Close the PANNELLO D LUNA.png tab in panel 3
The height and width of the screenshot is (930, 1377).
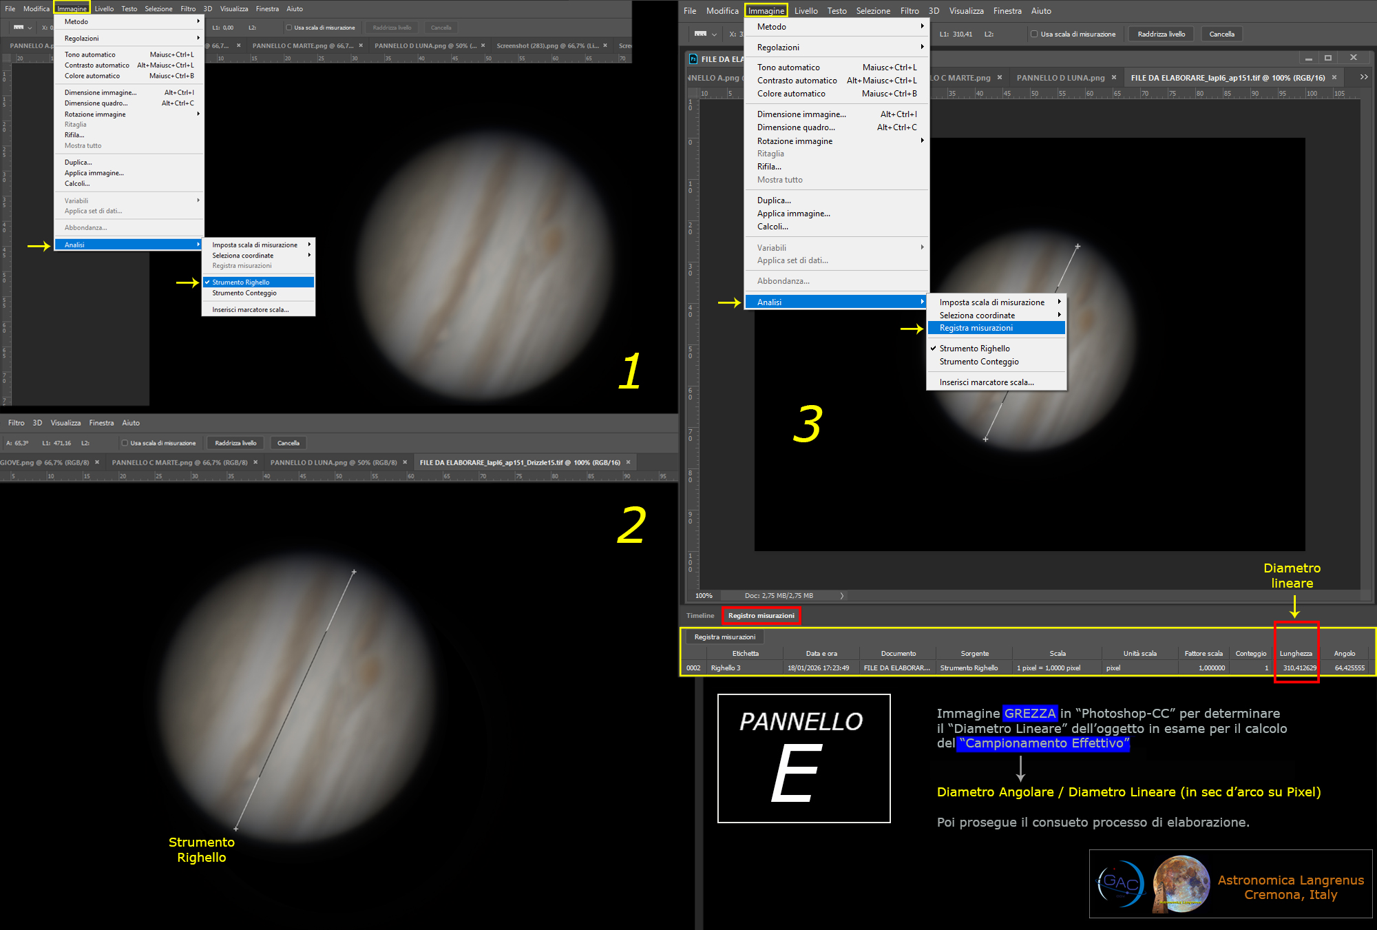point(1114,78)
